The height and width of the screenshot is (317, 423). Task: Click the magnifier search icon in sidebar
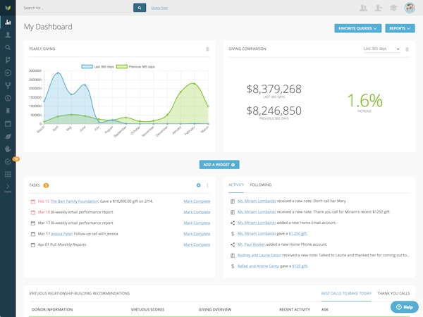pyautogui.click(x=8, y=48)
